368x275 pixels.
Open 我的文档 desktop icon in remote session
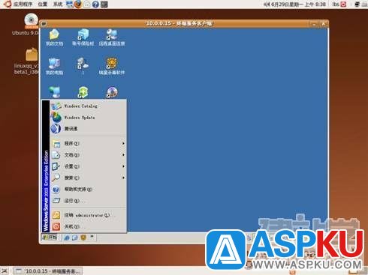tap(54, 37)
